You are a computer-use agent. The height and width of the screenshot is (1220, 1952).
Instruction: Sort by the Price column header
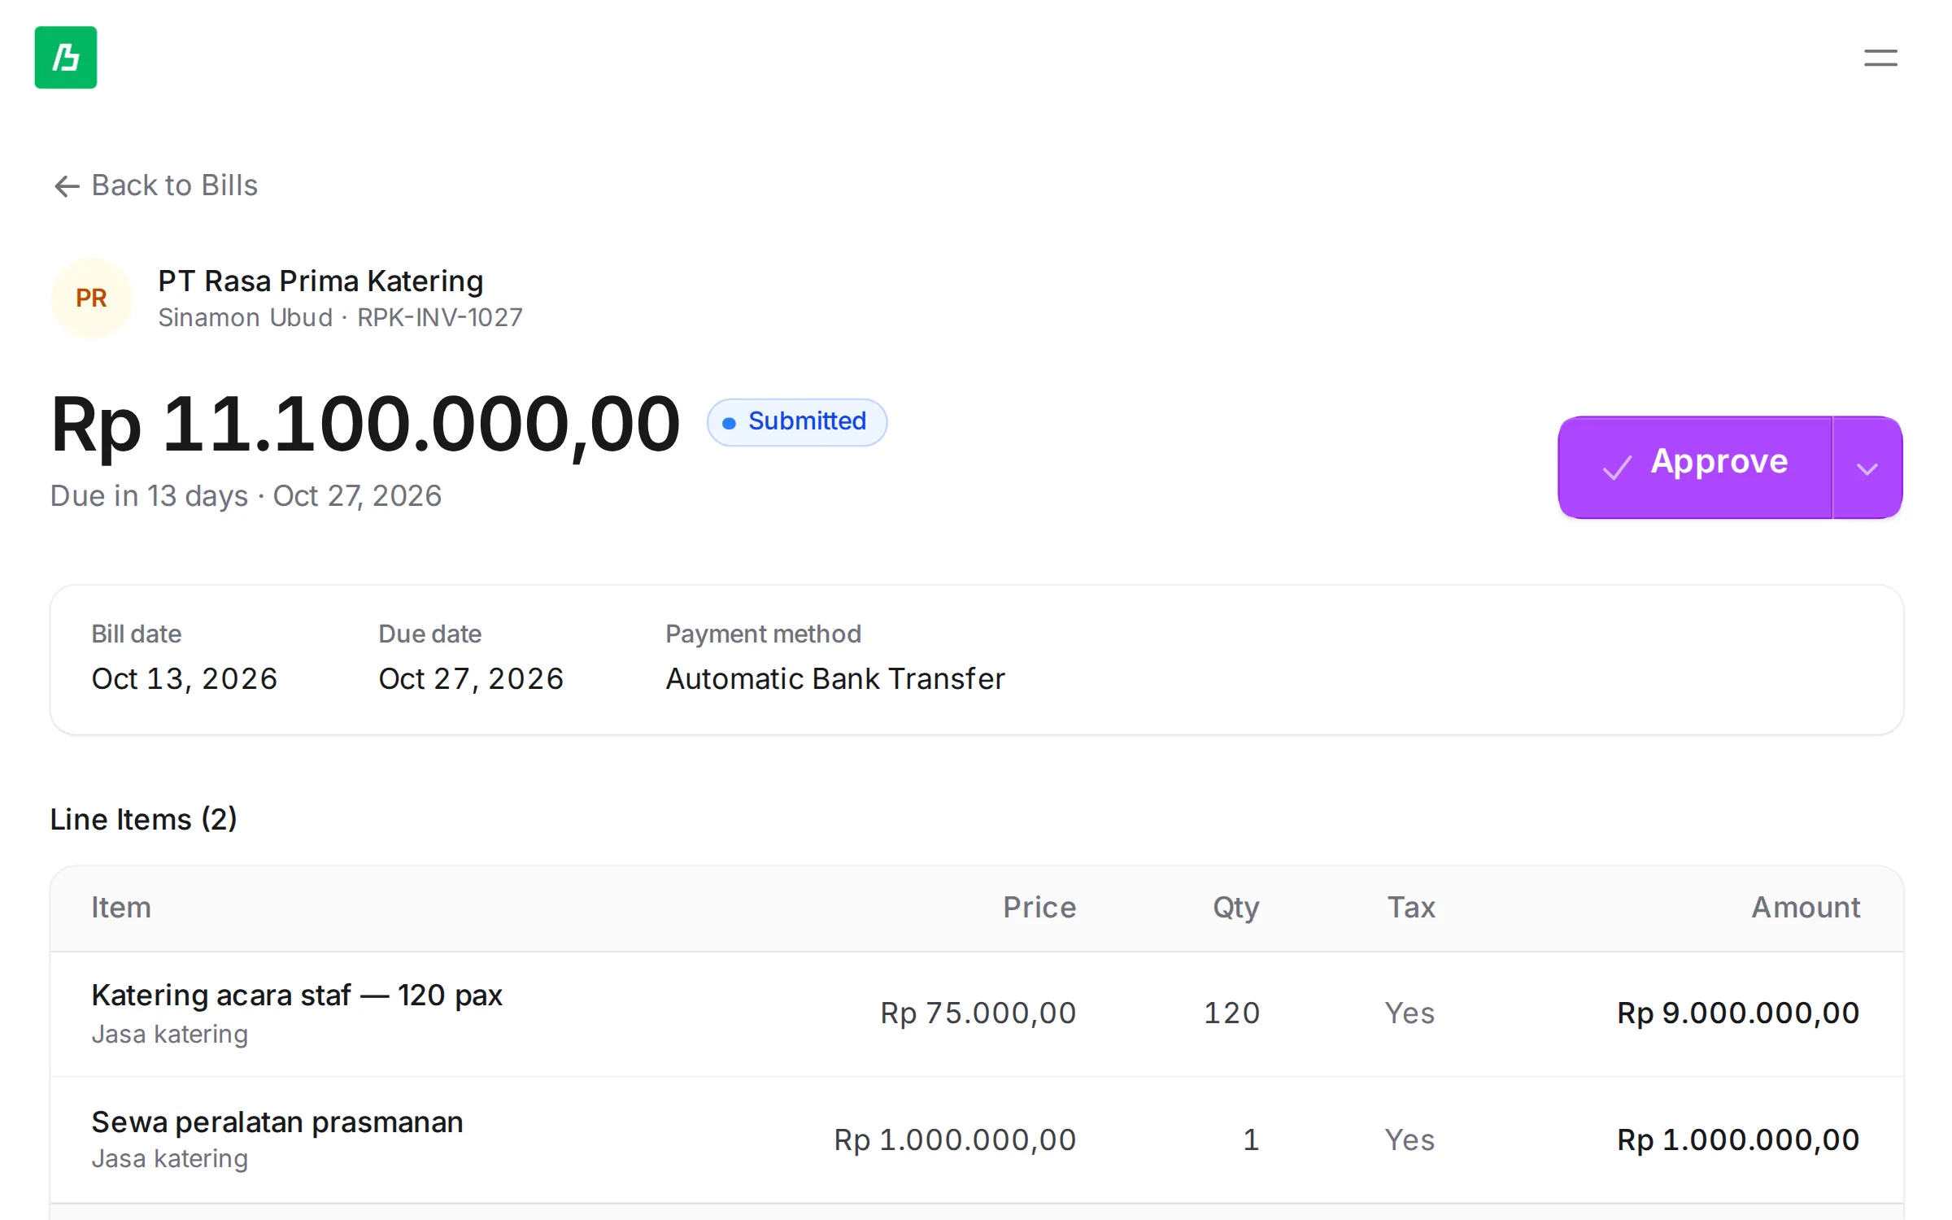pyautogui.click(x=1039, y=908)
